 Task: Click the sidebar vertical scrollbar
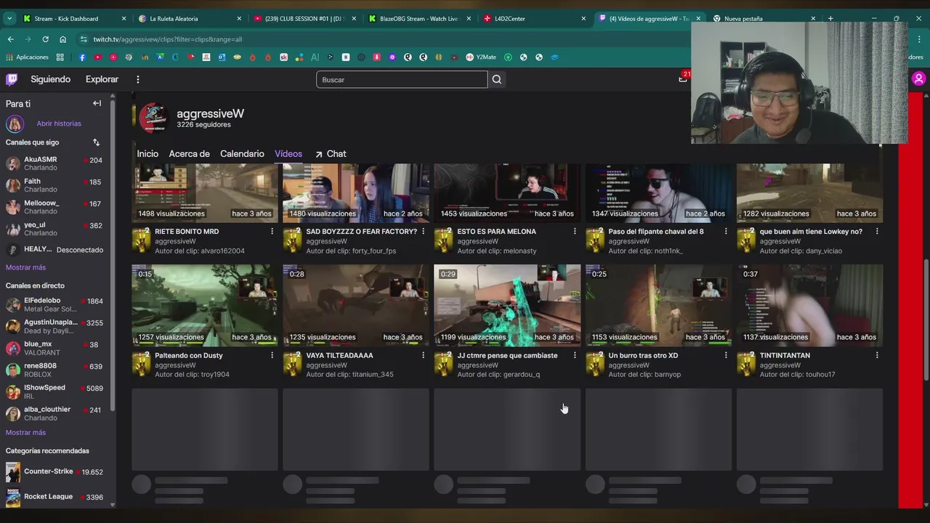113,254
